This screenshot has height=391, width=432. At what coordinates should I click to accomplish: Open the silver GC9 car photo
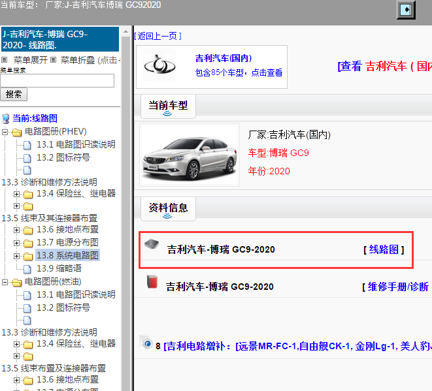coord(190,155)
